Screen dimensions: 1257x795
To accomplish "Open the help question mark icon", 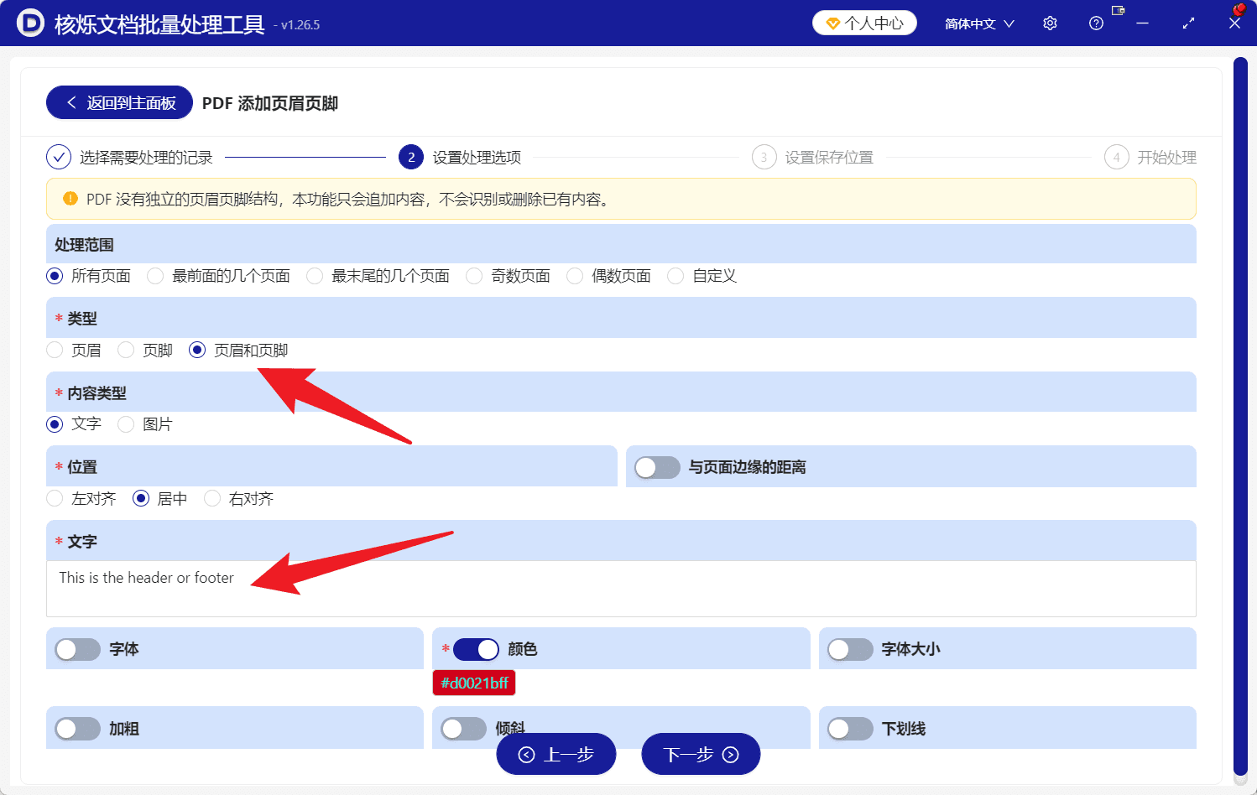I will pyautogui.click(x=1096, y=23).
